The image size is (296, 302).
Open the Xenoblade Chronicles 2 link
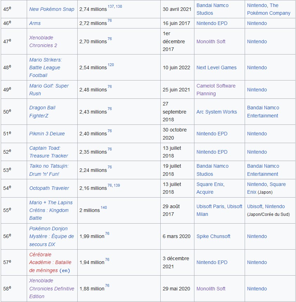[43, 41]
